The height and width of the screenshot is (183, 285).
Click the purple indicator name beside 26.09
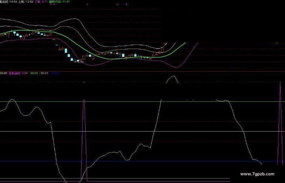(15, 73)
